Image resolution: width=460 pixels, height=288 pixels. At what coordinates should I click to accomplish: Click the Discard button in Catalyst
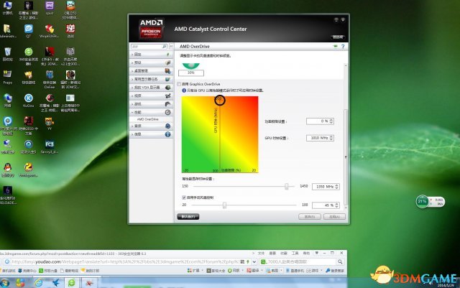click(310, 217)
